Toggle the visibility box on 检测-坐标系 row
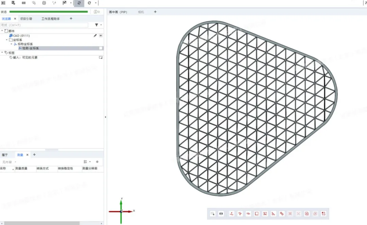The width and height of the screenshot is (367, 225). tap(101, 48)
